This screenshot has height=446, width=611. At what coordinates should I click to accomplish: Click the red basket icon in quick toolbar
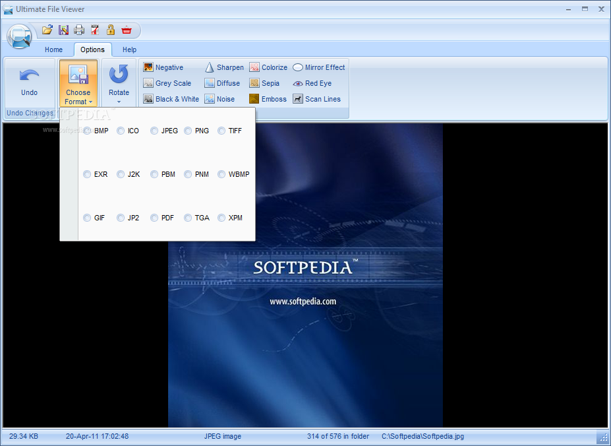tap(127, 30)
